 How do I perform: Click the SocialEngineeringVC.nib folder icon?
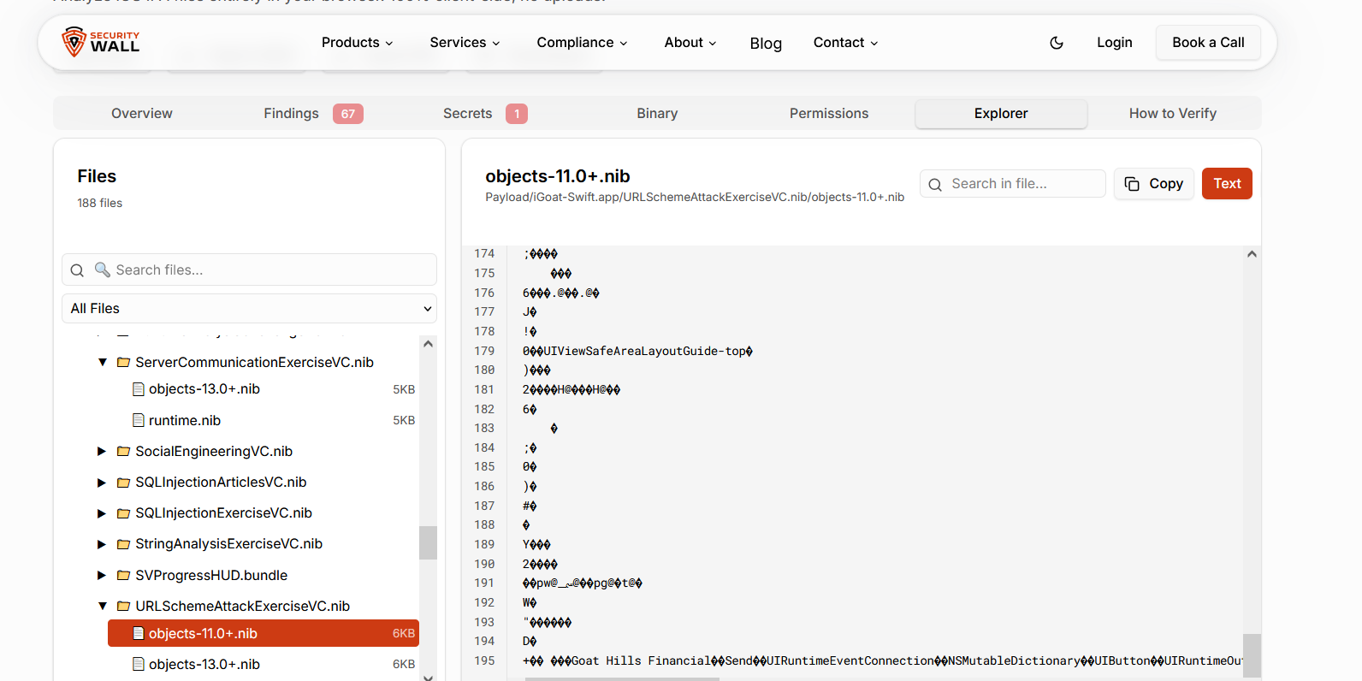(x=123, y=452)
